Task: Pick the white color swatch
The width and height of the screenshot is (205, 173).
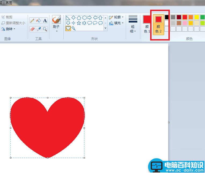Action: point(167,23)
